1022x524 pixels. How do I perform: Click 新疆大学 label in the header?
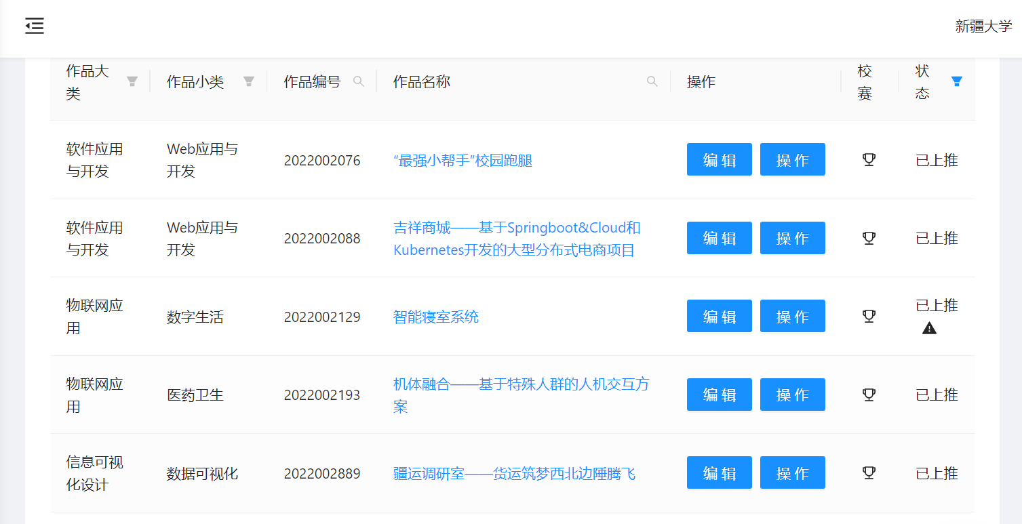(x=983, y=26)
